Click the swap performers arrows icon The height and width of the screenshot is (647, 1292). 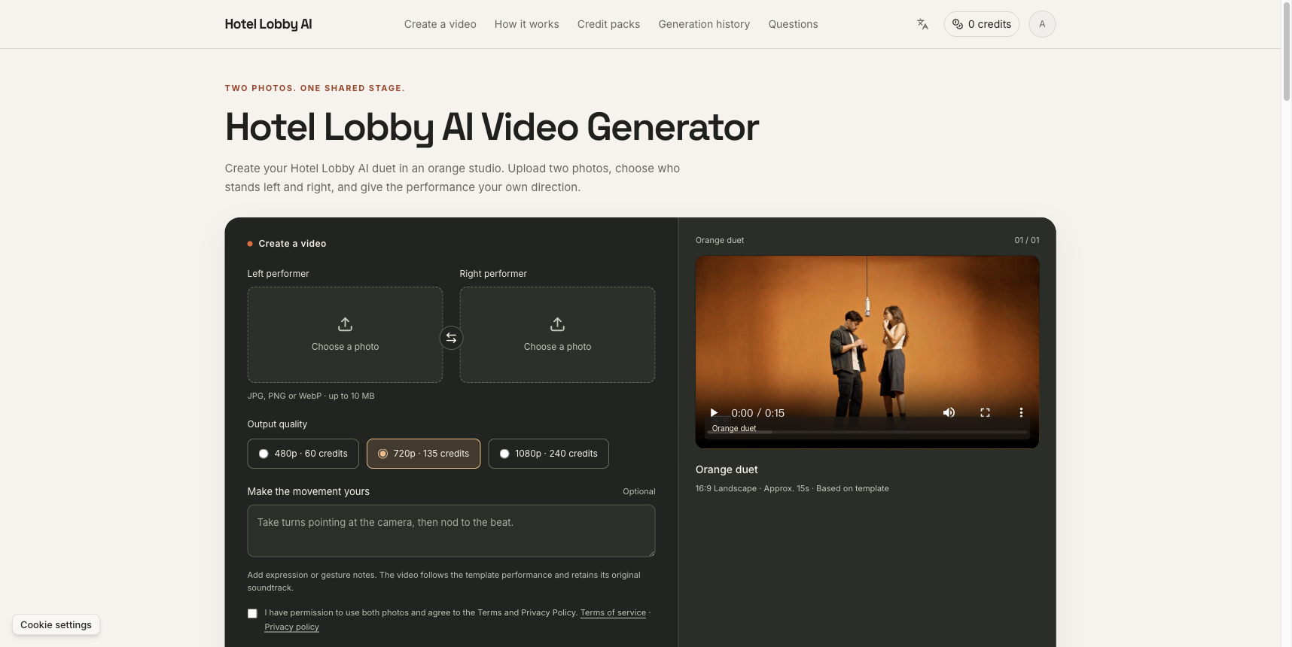click(x=451, y=338)
